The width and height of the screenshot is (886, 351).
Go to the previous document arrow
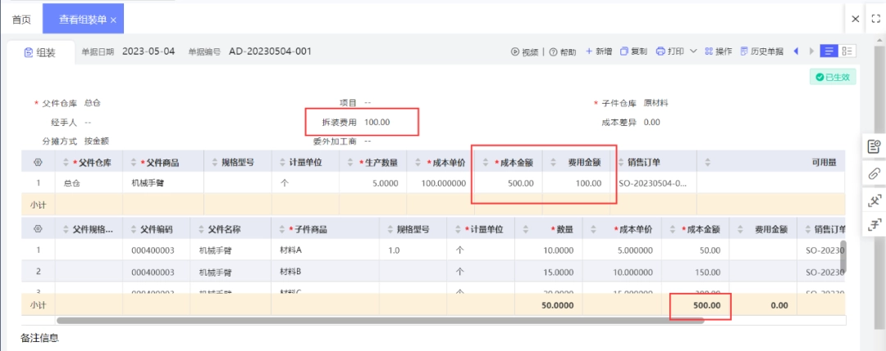[x=796, y=52]
